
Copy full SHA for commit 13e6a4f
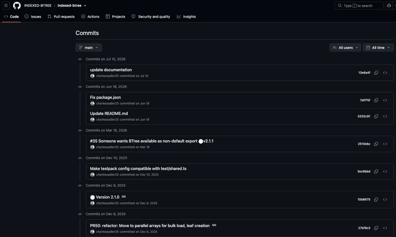[376, 73]
